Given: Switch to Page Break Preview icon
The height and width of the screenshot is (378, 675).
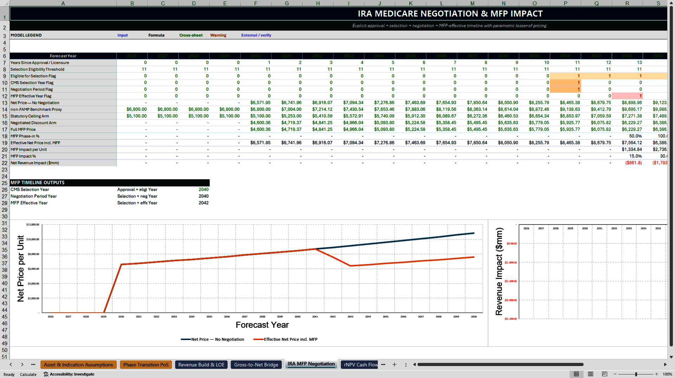Looking at the screenshot, I should click(604, 374).
